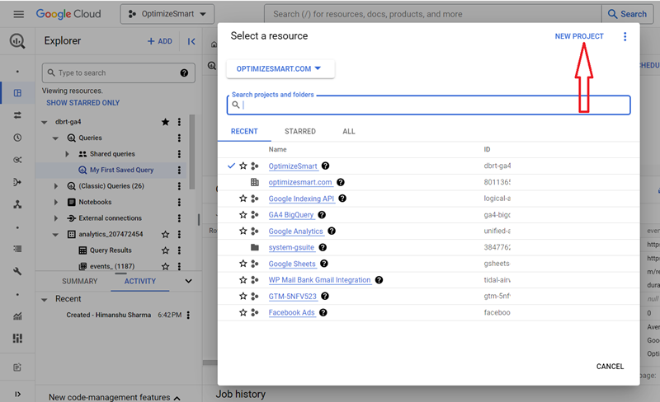The width and height of the screenshot is (660, 402).
Task: Click the Explorer tree vertical scrollbar
Action: [192, 152]
